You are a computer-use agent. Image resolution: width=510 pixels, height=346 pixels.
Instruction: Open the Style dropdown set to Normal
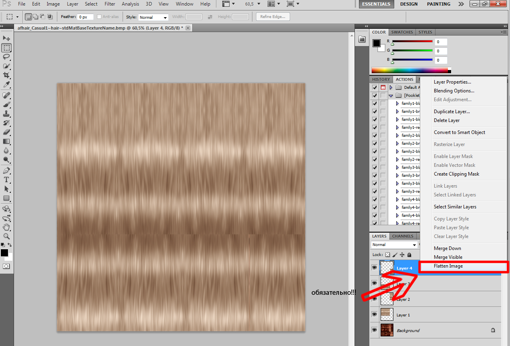pyautogui.click(x=153, y=17)
